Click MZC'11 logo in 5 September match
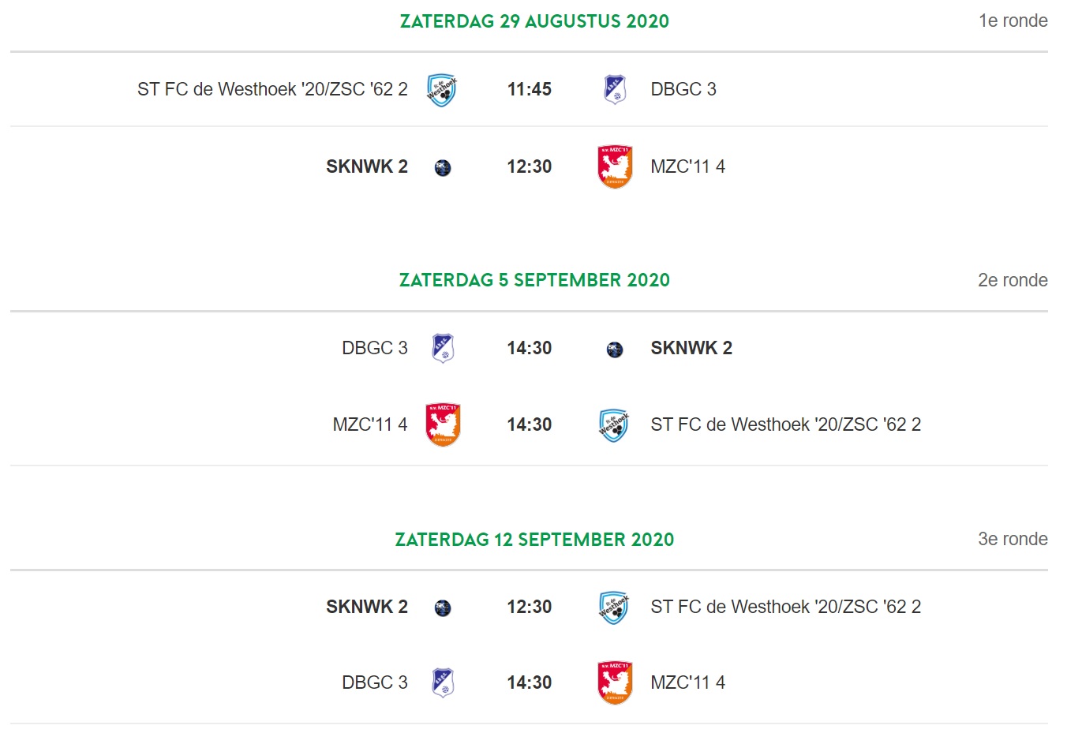Screen dimensions: 1067x744 443,425
